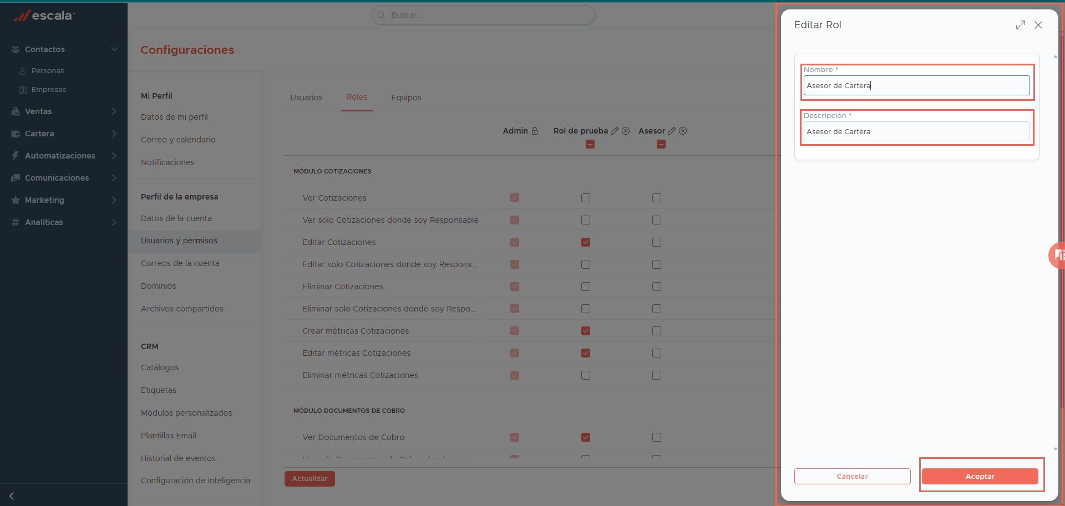Uncheck Editar Cotizaciones for Rol de prueba

coord(586,242)
